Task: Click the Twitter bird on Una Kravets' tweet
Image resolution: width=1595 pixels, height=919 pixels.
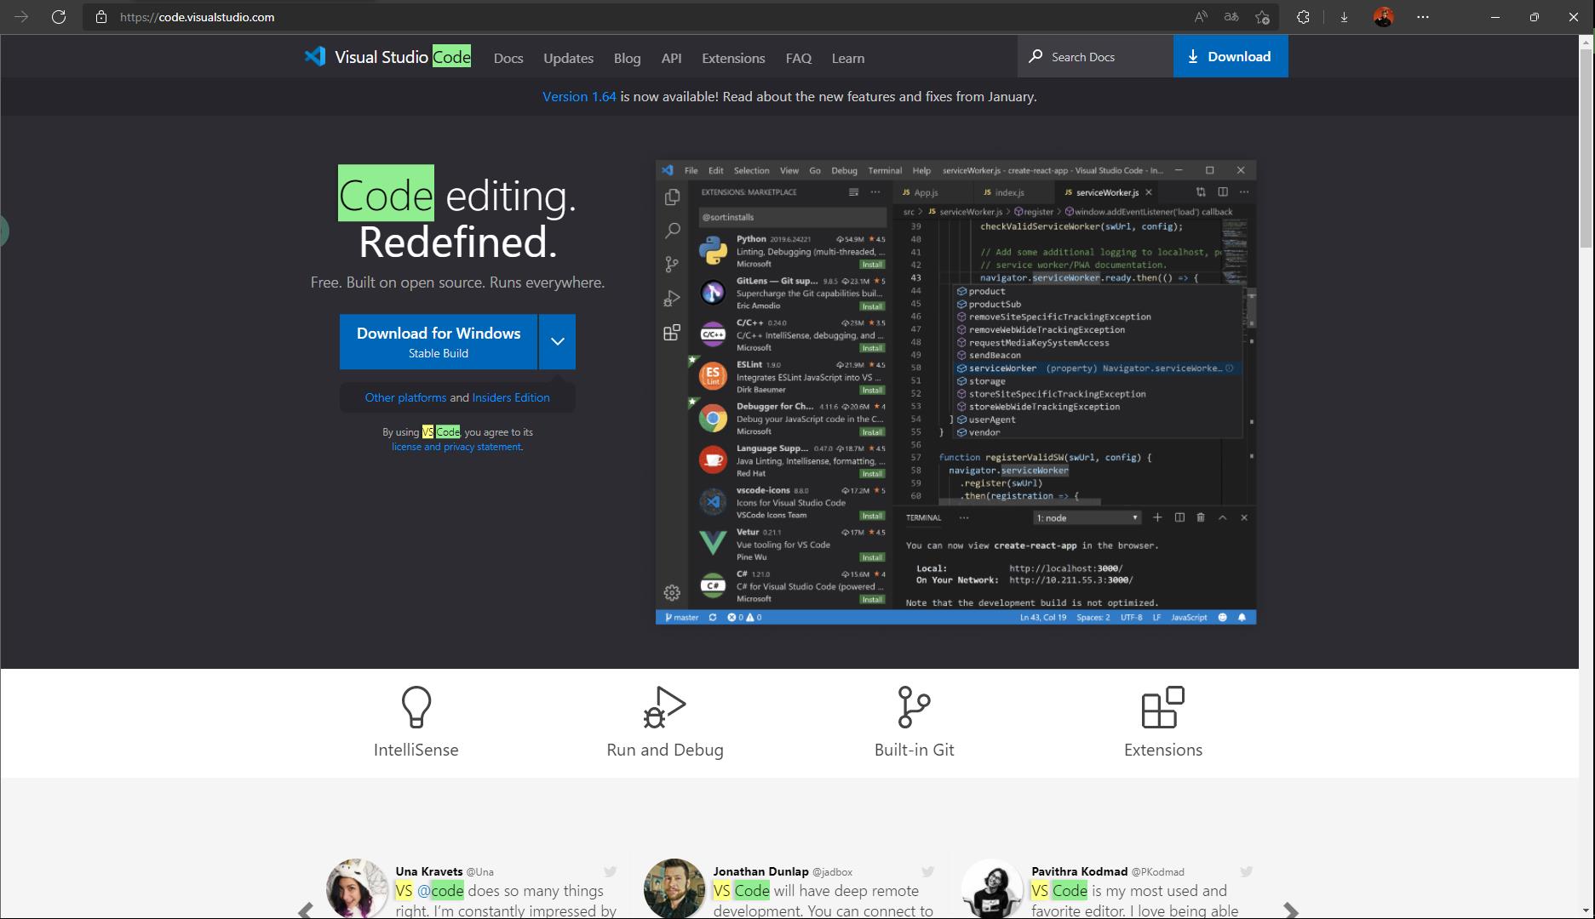Action: [611, 871]
